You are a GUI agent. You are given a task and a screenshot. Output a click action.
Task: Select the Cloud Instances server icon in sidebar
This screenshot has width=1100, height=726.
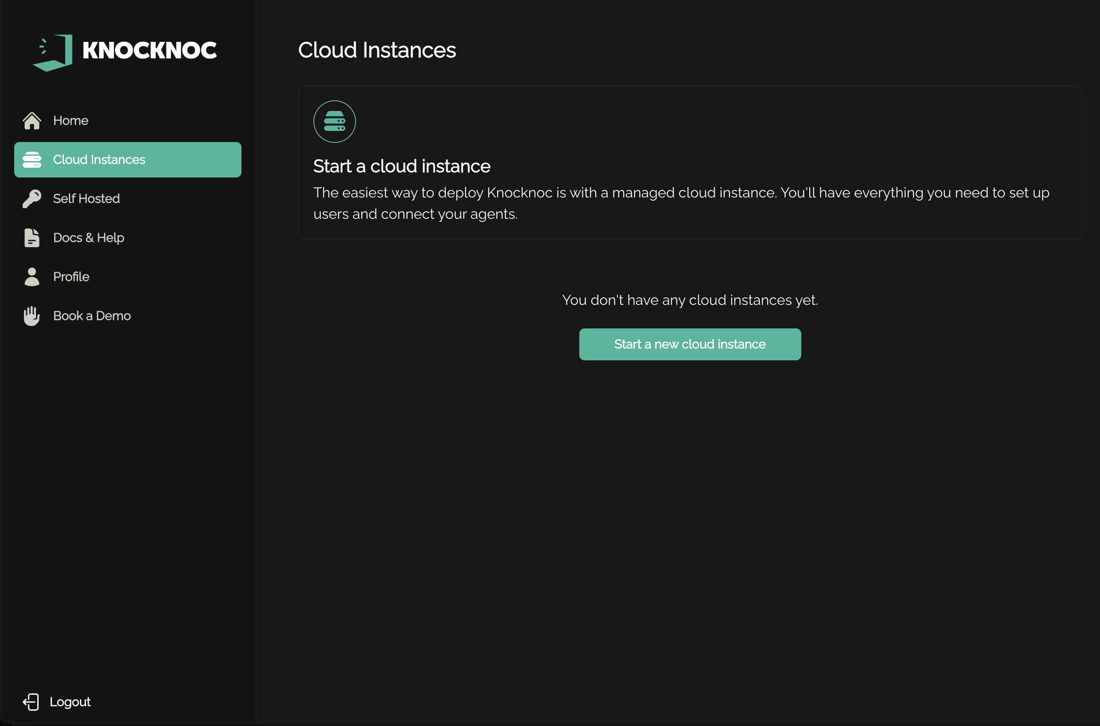[x=32, y=160]
